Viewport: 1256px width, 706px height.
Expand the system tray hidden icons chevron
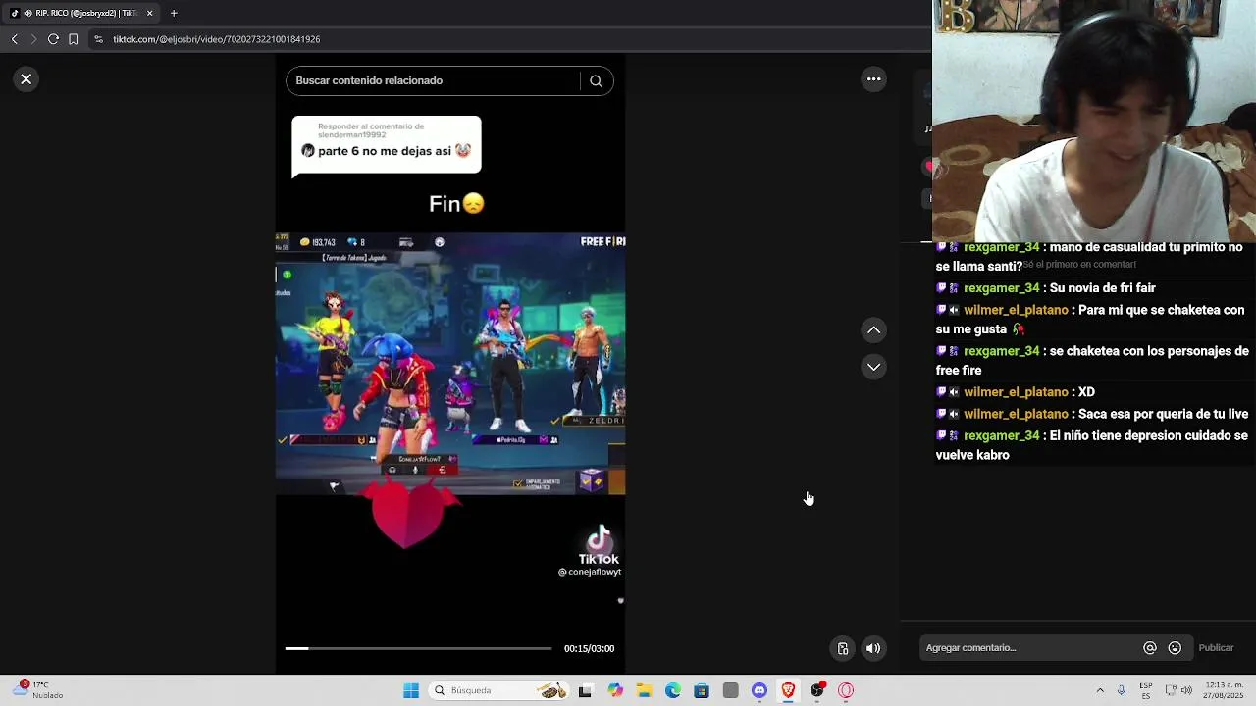(1100, 690)
